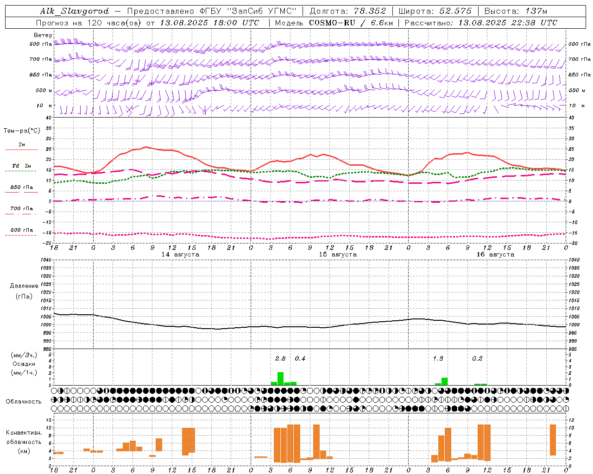The height and width of the screenshot is (474, 593).
Task: Click the (мм/3ч.) precipitation unit label
Action: pyautogui.click(x=24, y=355)
